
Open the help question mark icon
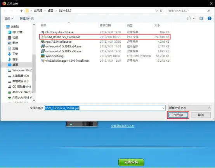pos(210,18)
